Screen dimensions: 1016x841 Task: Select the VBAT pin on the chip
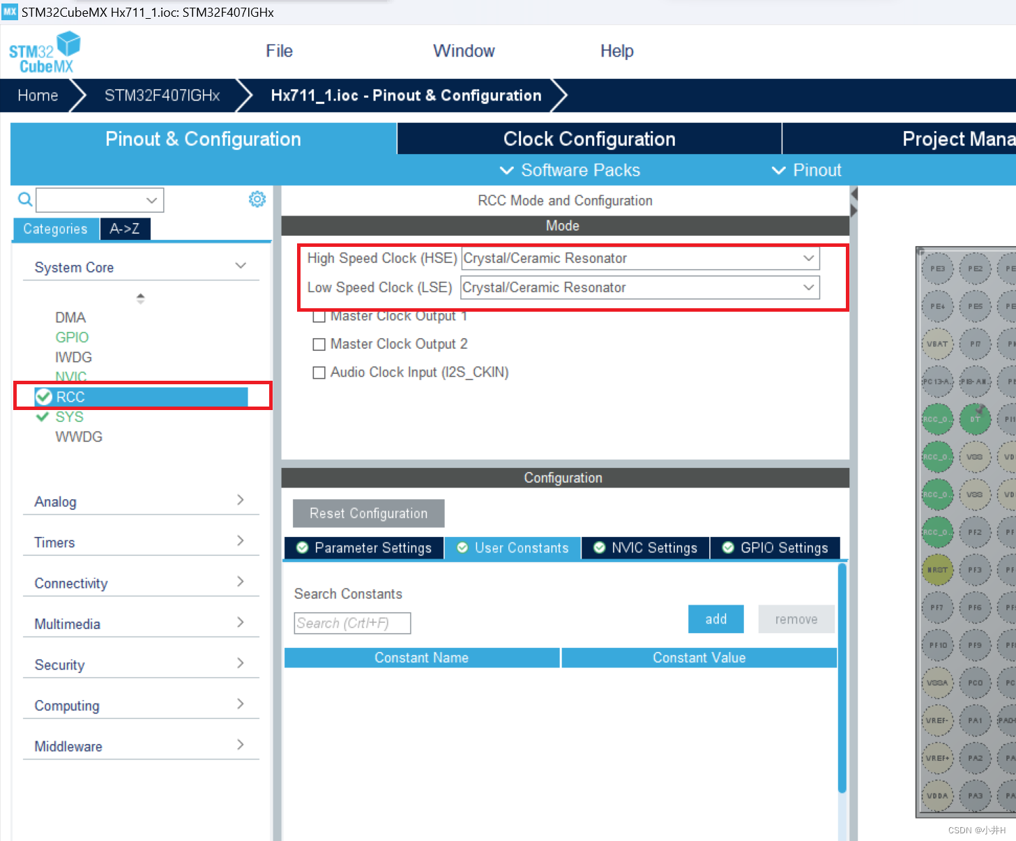point(937,344)
